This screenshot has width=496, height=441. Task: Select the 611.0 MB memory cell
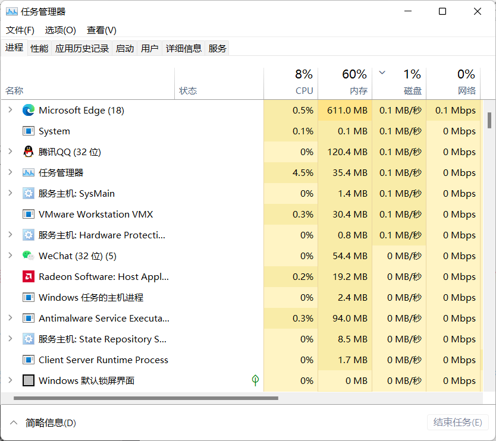[x=345, y=110]
